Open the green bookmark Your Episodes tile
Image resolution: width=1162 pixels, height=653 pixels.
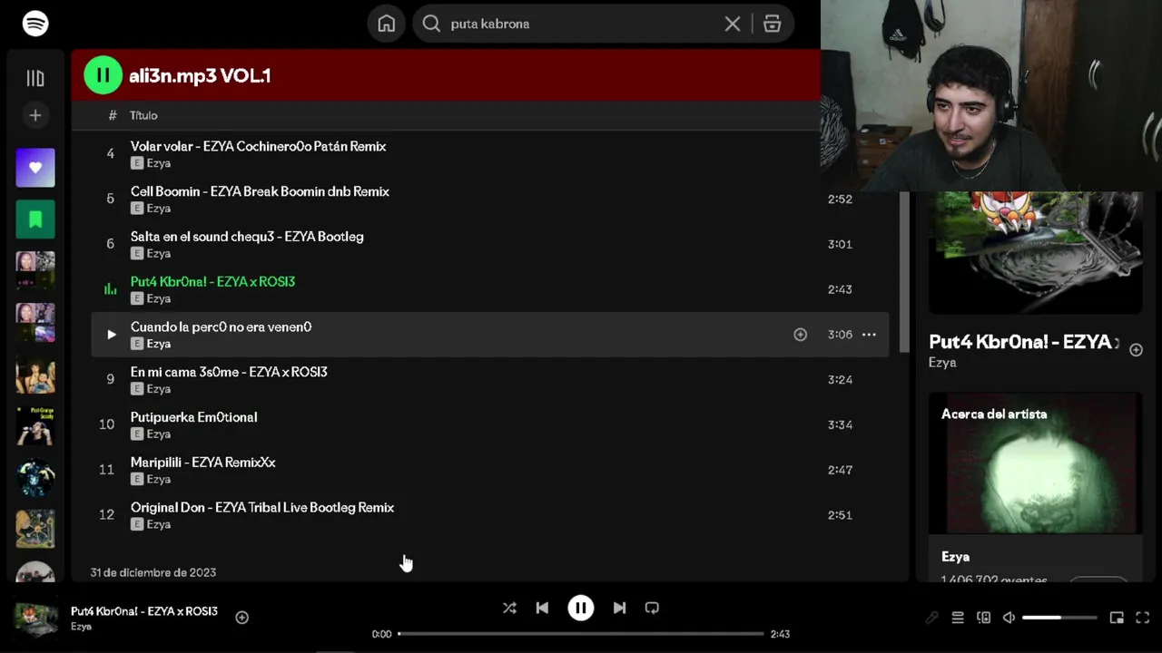(x=35, y=219)
